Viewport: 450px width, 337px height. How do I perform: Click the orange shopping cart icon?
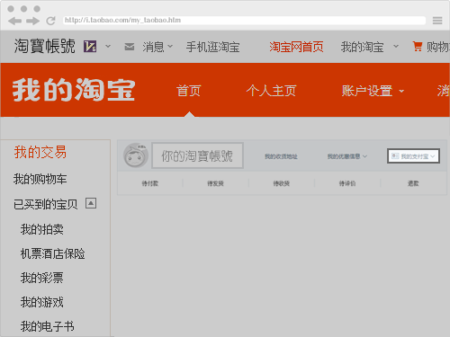coord(418,47)
